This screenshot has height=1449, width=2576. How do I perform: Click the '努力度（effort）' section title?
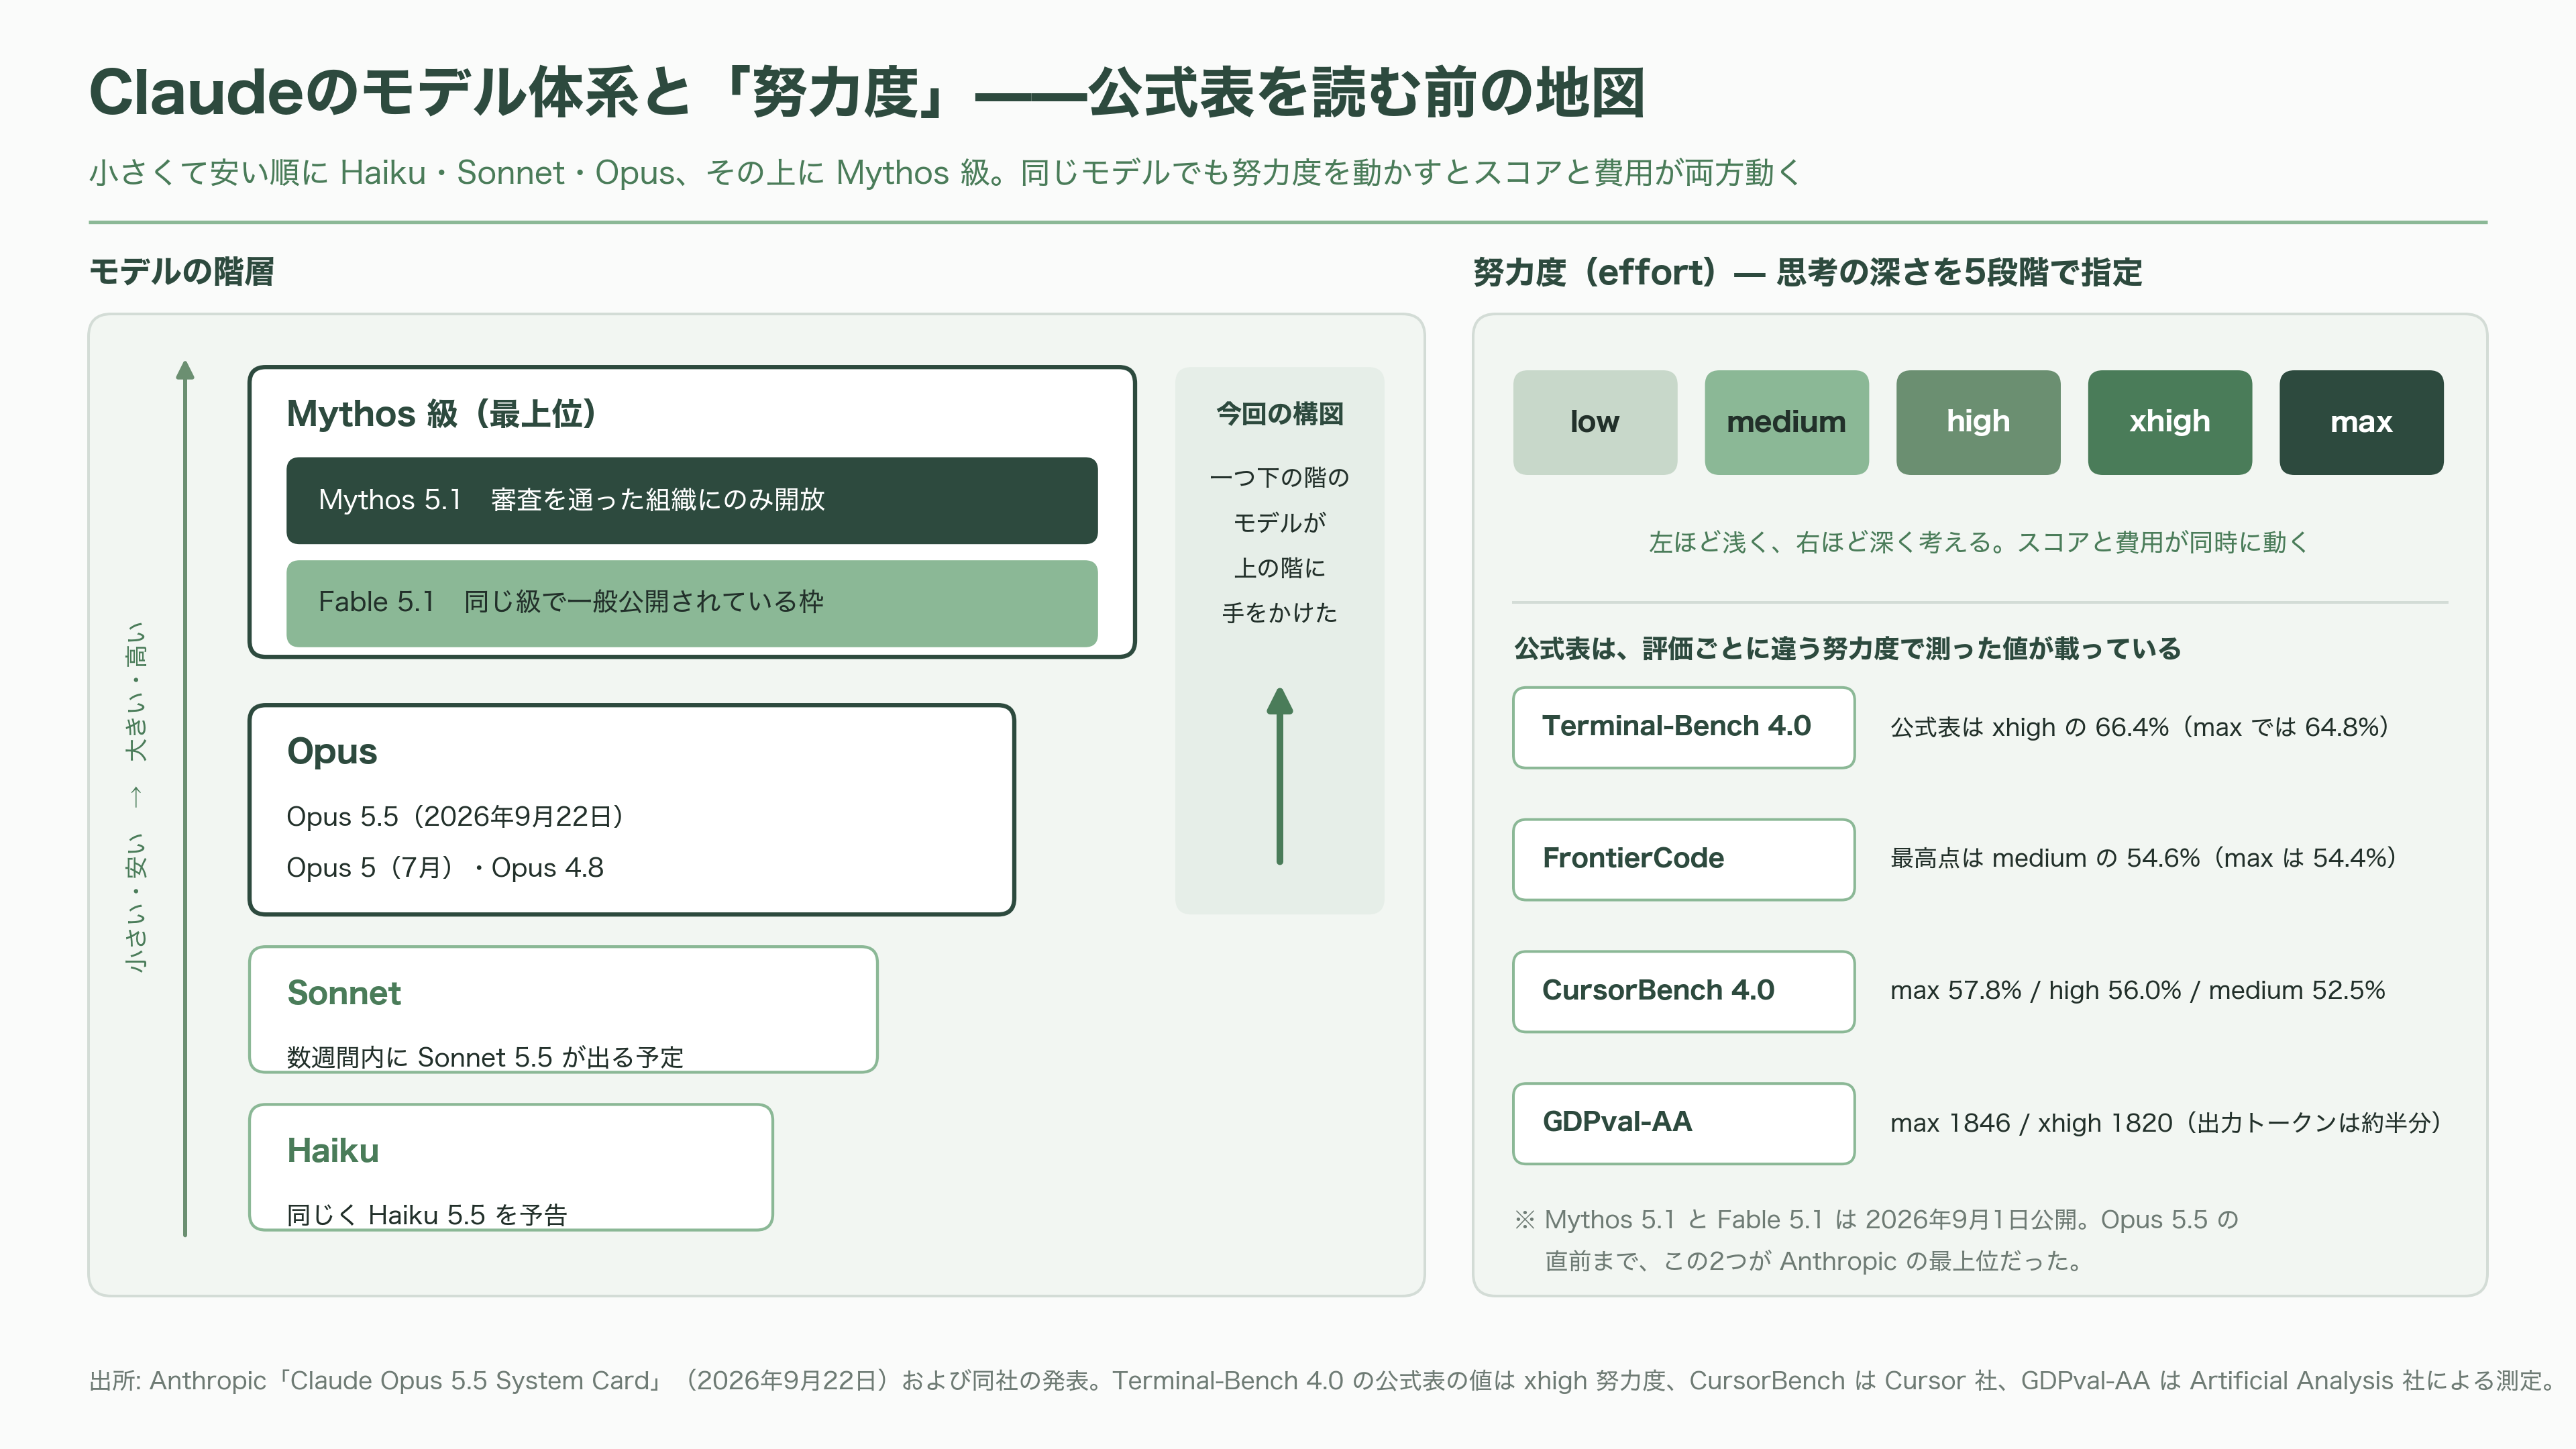point(1807,272)
